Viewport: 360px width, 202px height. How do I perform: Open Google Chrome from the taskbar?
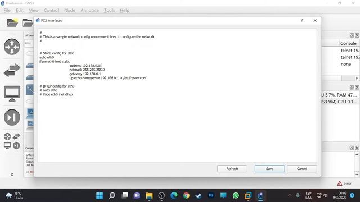[x=186, y=196]
